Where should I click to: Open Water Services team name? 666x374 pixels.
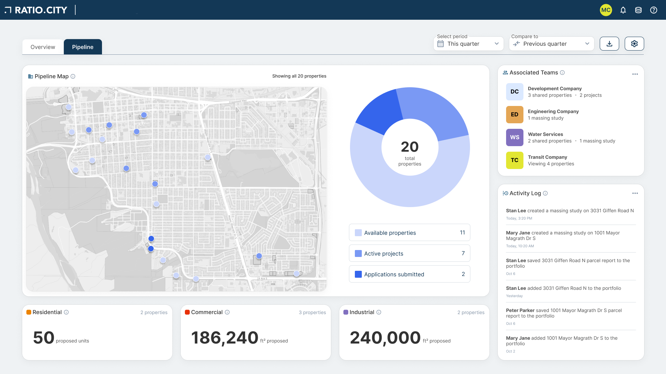click(x=545, y=134)
